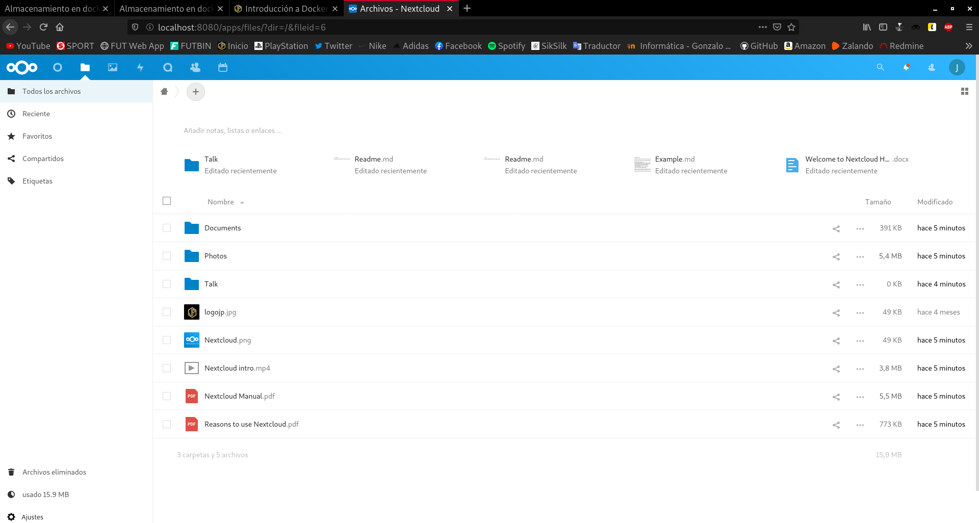Image resolution: width=979 pixels, height=523 pixels.
Task: Open the Talk app icon
Action: click(168, 67)
